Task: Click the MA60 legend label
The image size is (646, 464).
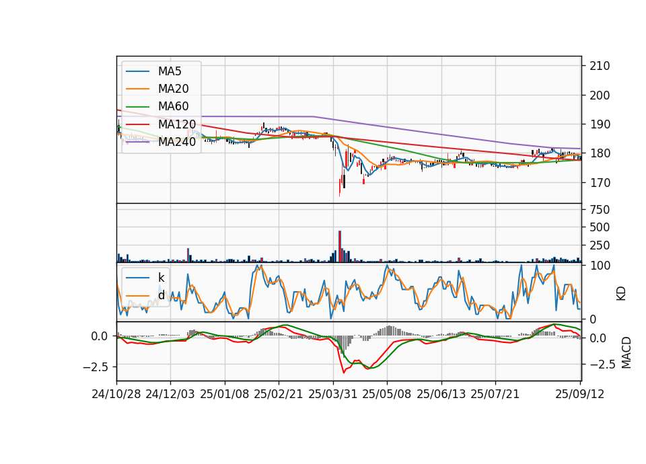Action: tap(173, 106)
